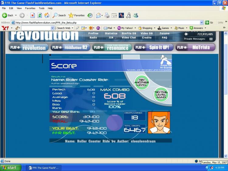Expand the Music dropdown arrow
Image resolution: width=228 pixels, height=171 pixels.
(x=187, y=28)
